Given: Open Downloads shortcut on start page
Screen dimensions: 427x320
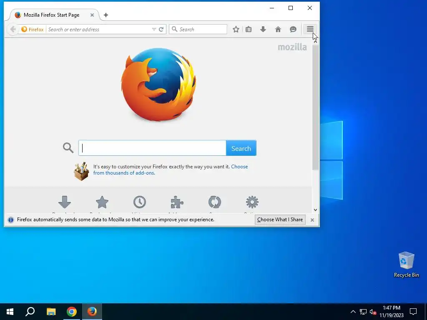Looking at the screenshot, I should click(65, 202).
